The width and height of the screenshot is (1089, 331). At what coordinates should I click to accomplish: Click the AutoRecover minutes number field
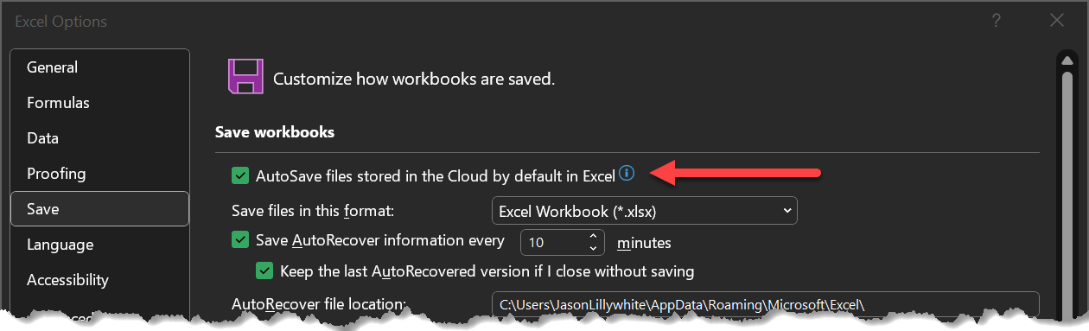tap(553, 243)
